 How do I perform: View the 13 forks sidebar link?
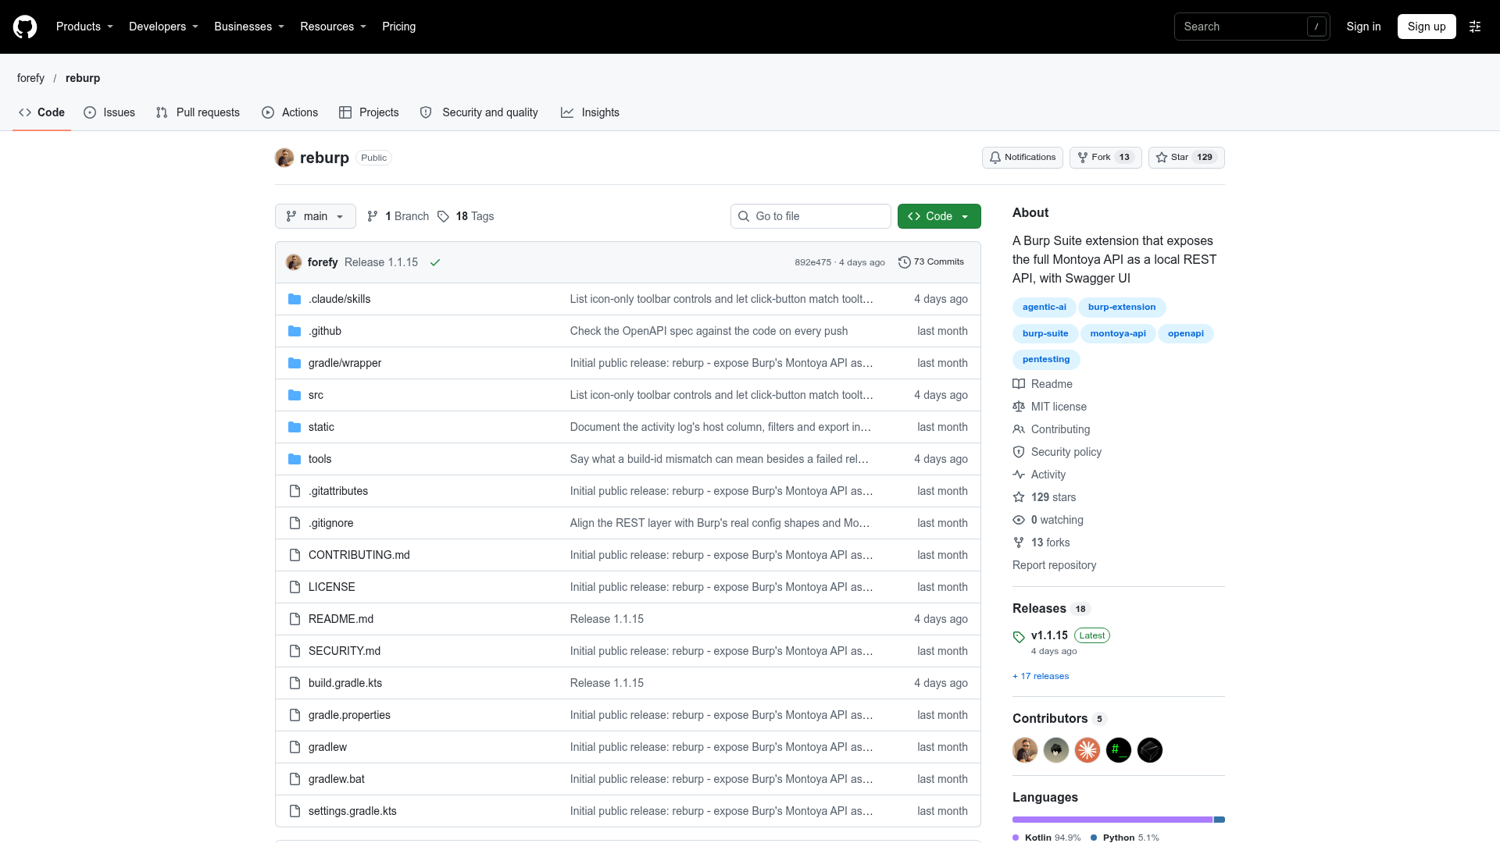(x=1041, y=542)
